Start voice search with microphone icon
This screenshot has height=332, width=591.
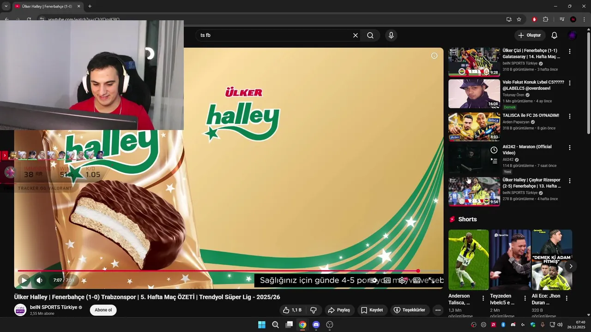391,36
